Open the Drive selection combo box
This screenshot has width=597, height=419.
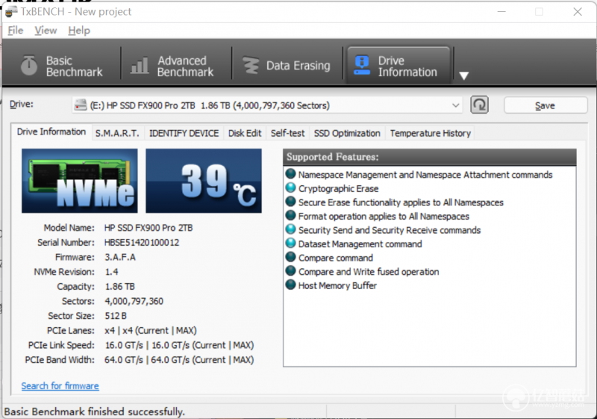pyautogui.click(x=267, y=105)
